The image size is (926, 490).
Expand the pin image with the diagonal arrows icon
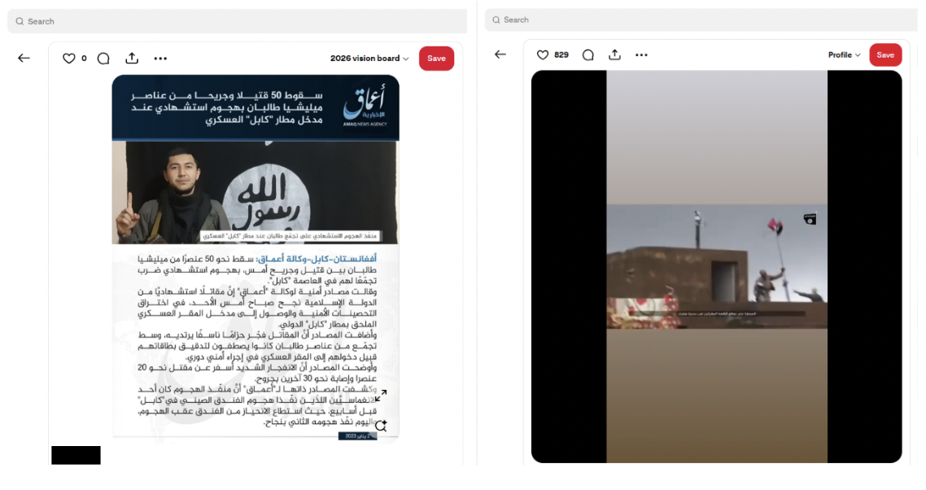pos(380,396)
